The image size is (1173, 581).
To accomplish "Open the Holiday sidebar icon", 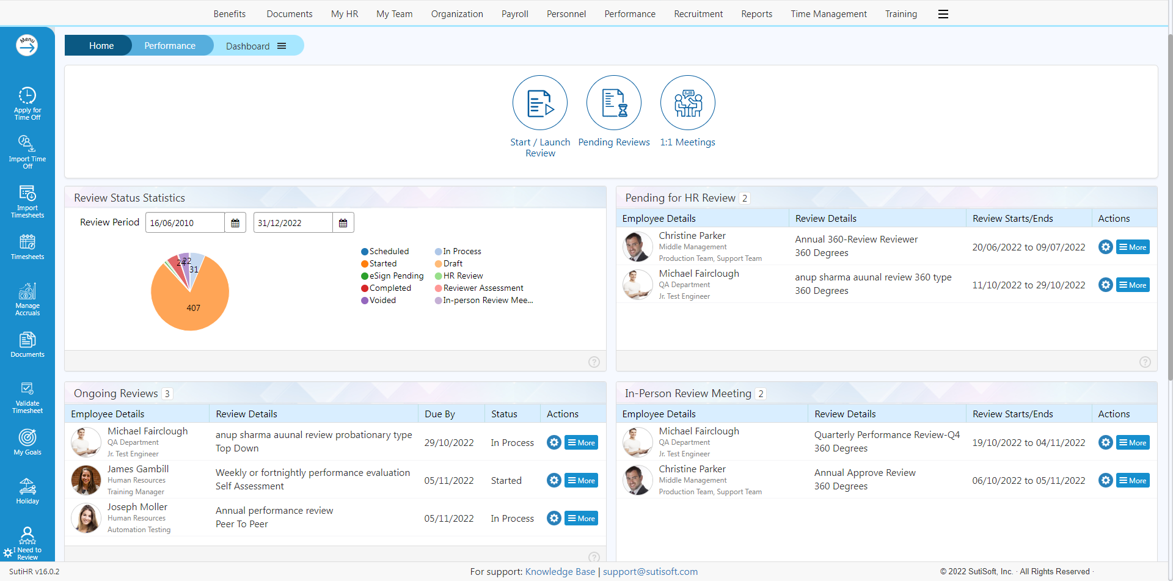I will [x=27, y=491].
